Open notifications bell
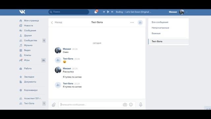Image resolution: width=211 pixels, height=119 pixels. 96,12
